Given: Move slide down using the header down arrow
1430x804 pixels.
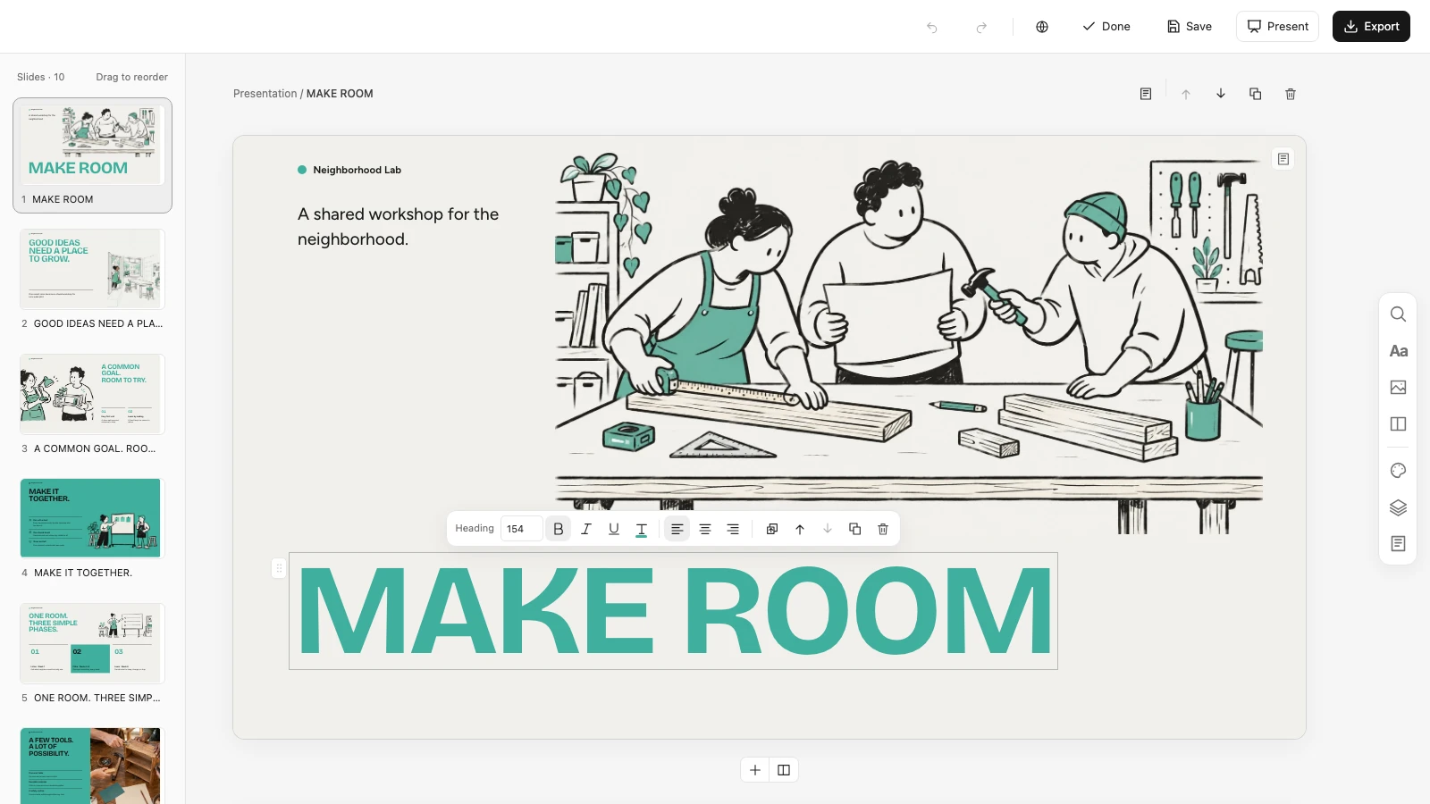Looking at the screenshot, I should pos(1221,94).
